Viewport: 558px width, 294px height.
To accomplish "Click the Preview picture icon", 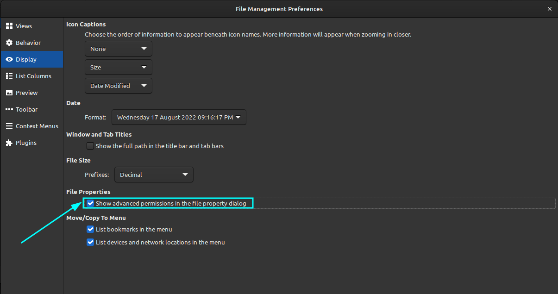I will coord(9,93).
